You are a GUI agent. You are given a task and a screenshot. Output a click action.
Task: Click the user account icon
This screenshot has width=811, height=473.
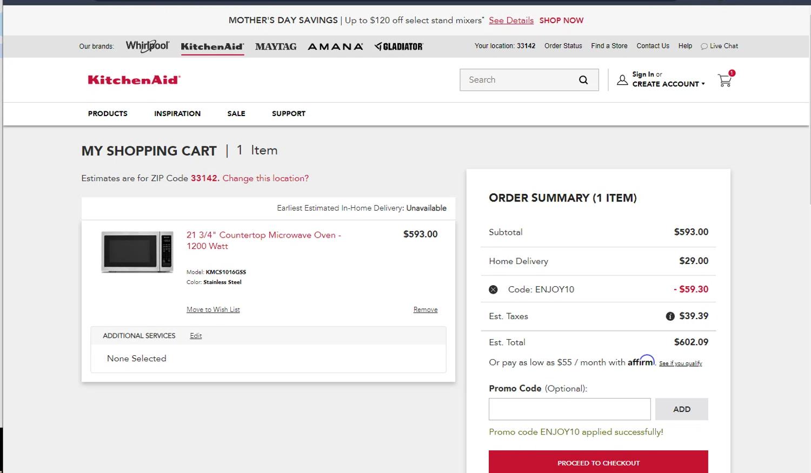tap(622, 80)
